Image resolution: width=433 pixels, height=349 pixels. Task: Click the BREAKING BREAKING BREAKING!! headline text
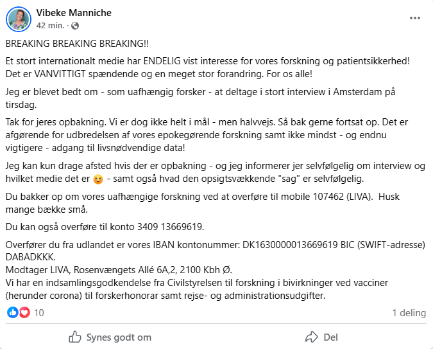point(77,44)
